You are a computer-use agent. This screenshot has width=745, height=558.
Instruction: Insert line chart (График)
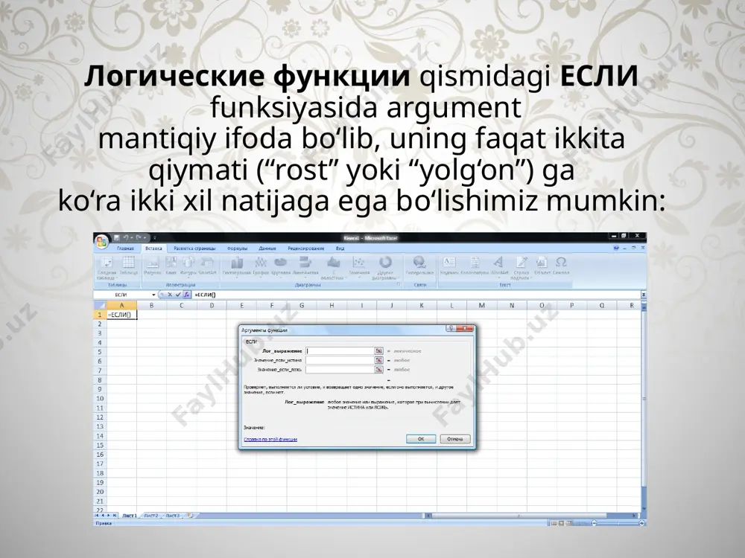261,267
